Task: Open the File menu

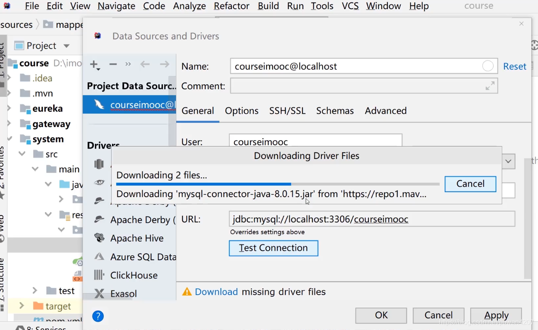Action: 32,6
